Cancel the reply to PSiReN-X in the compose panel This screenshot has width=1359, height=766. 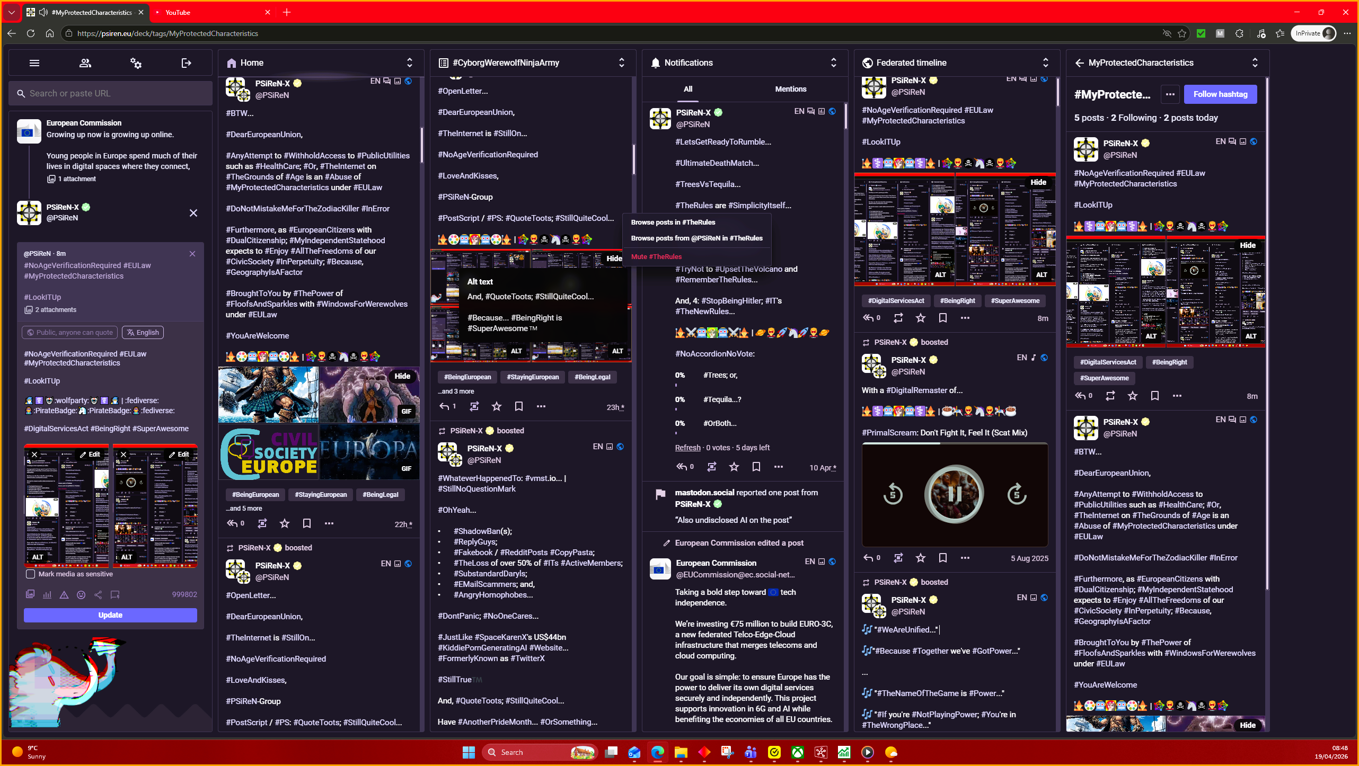(x=193, y=213)
